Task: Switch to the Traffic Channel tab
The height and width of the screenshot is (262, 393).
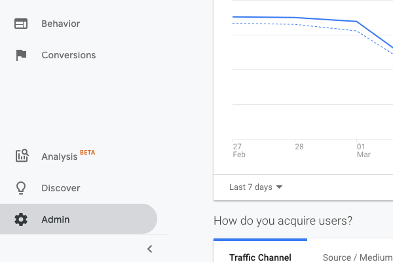Action: 260,257
